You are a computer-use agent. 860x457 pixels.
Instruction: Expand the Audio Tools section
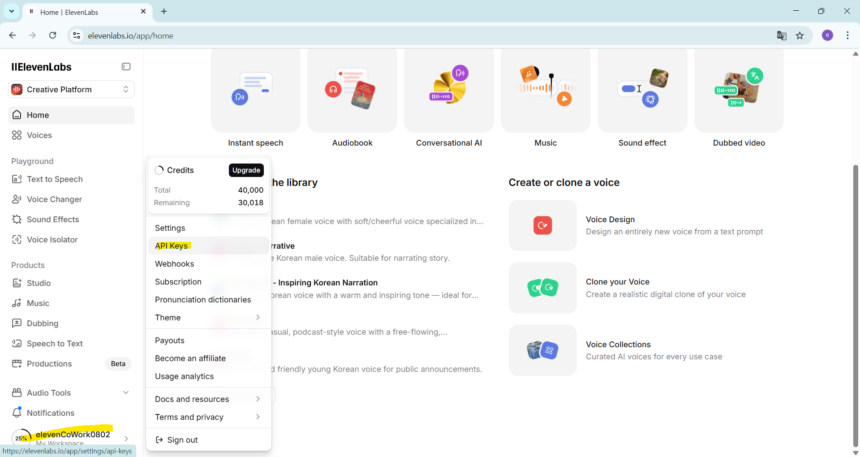pyautogui.click(x=126, y=392)
